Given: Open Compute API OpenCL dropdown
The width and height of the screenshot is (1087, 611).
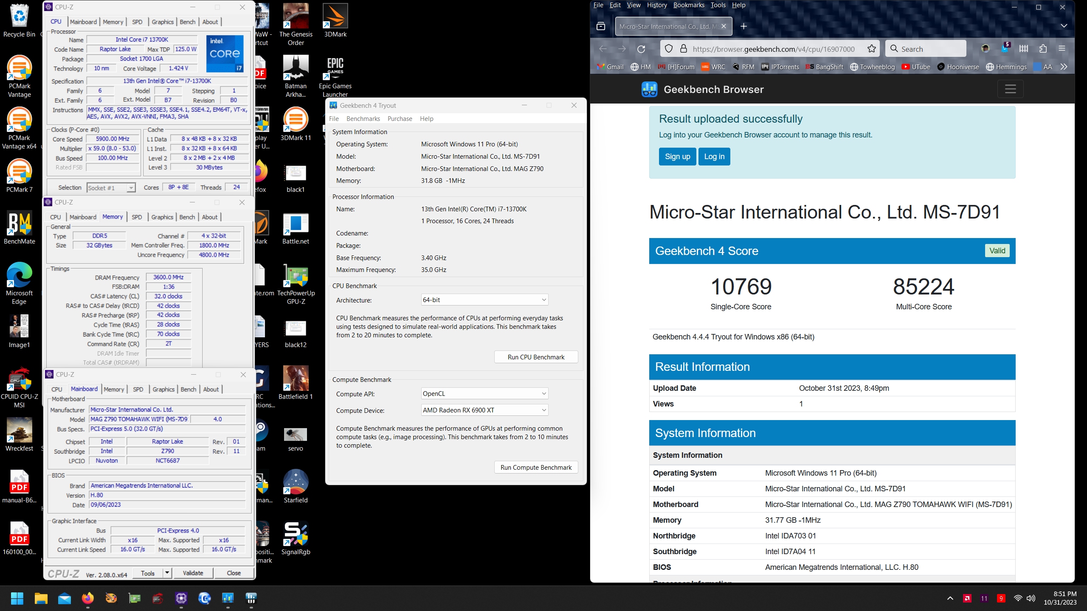Looking at the screenshot, I should point(484,394).
